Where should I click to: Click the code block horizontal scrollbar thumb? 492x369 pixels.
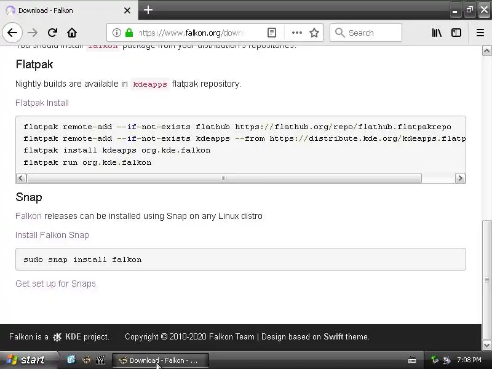pos(224,178)
